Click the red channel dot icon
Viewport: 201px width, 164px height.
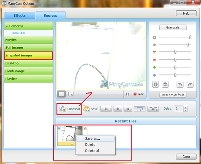click(x=154, y=60)
